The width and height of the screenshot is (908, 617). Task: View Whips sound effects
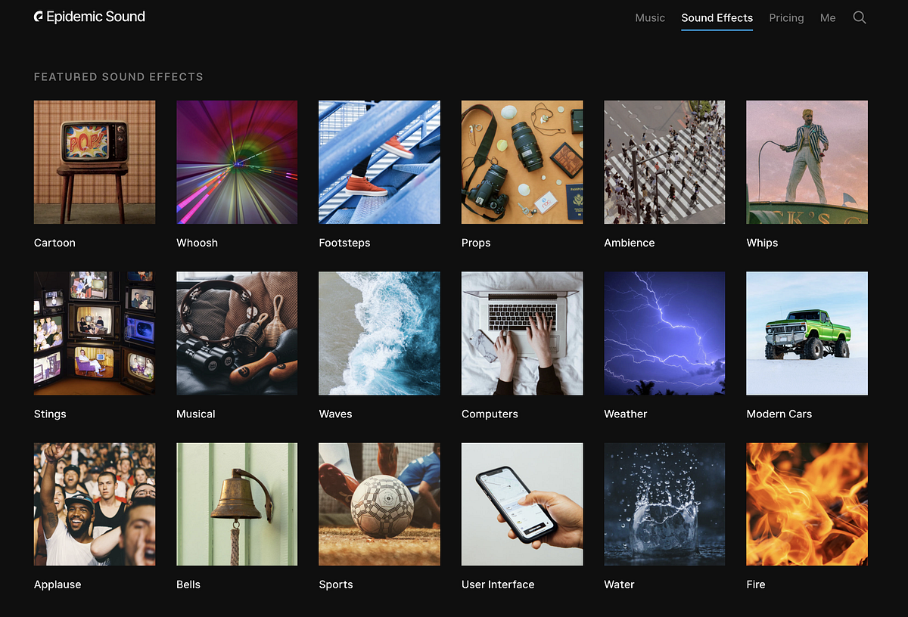[x=807, y=162]
